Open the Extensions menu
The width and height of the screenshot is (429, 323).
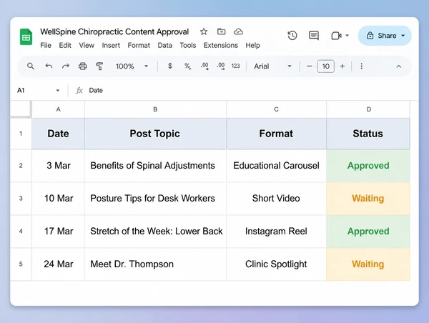(x=220, y=45)
